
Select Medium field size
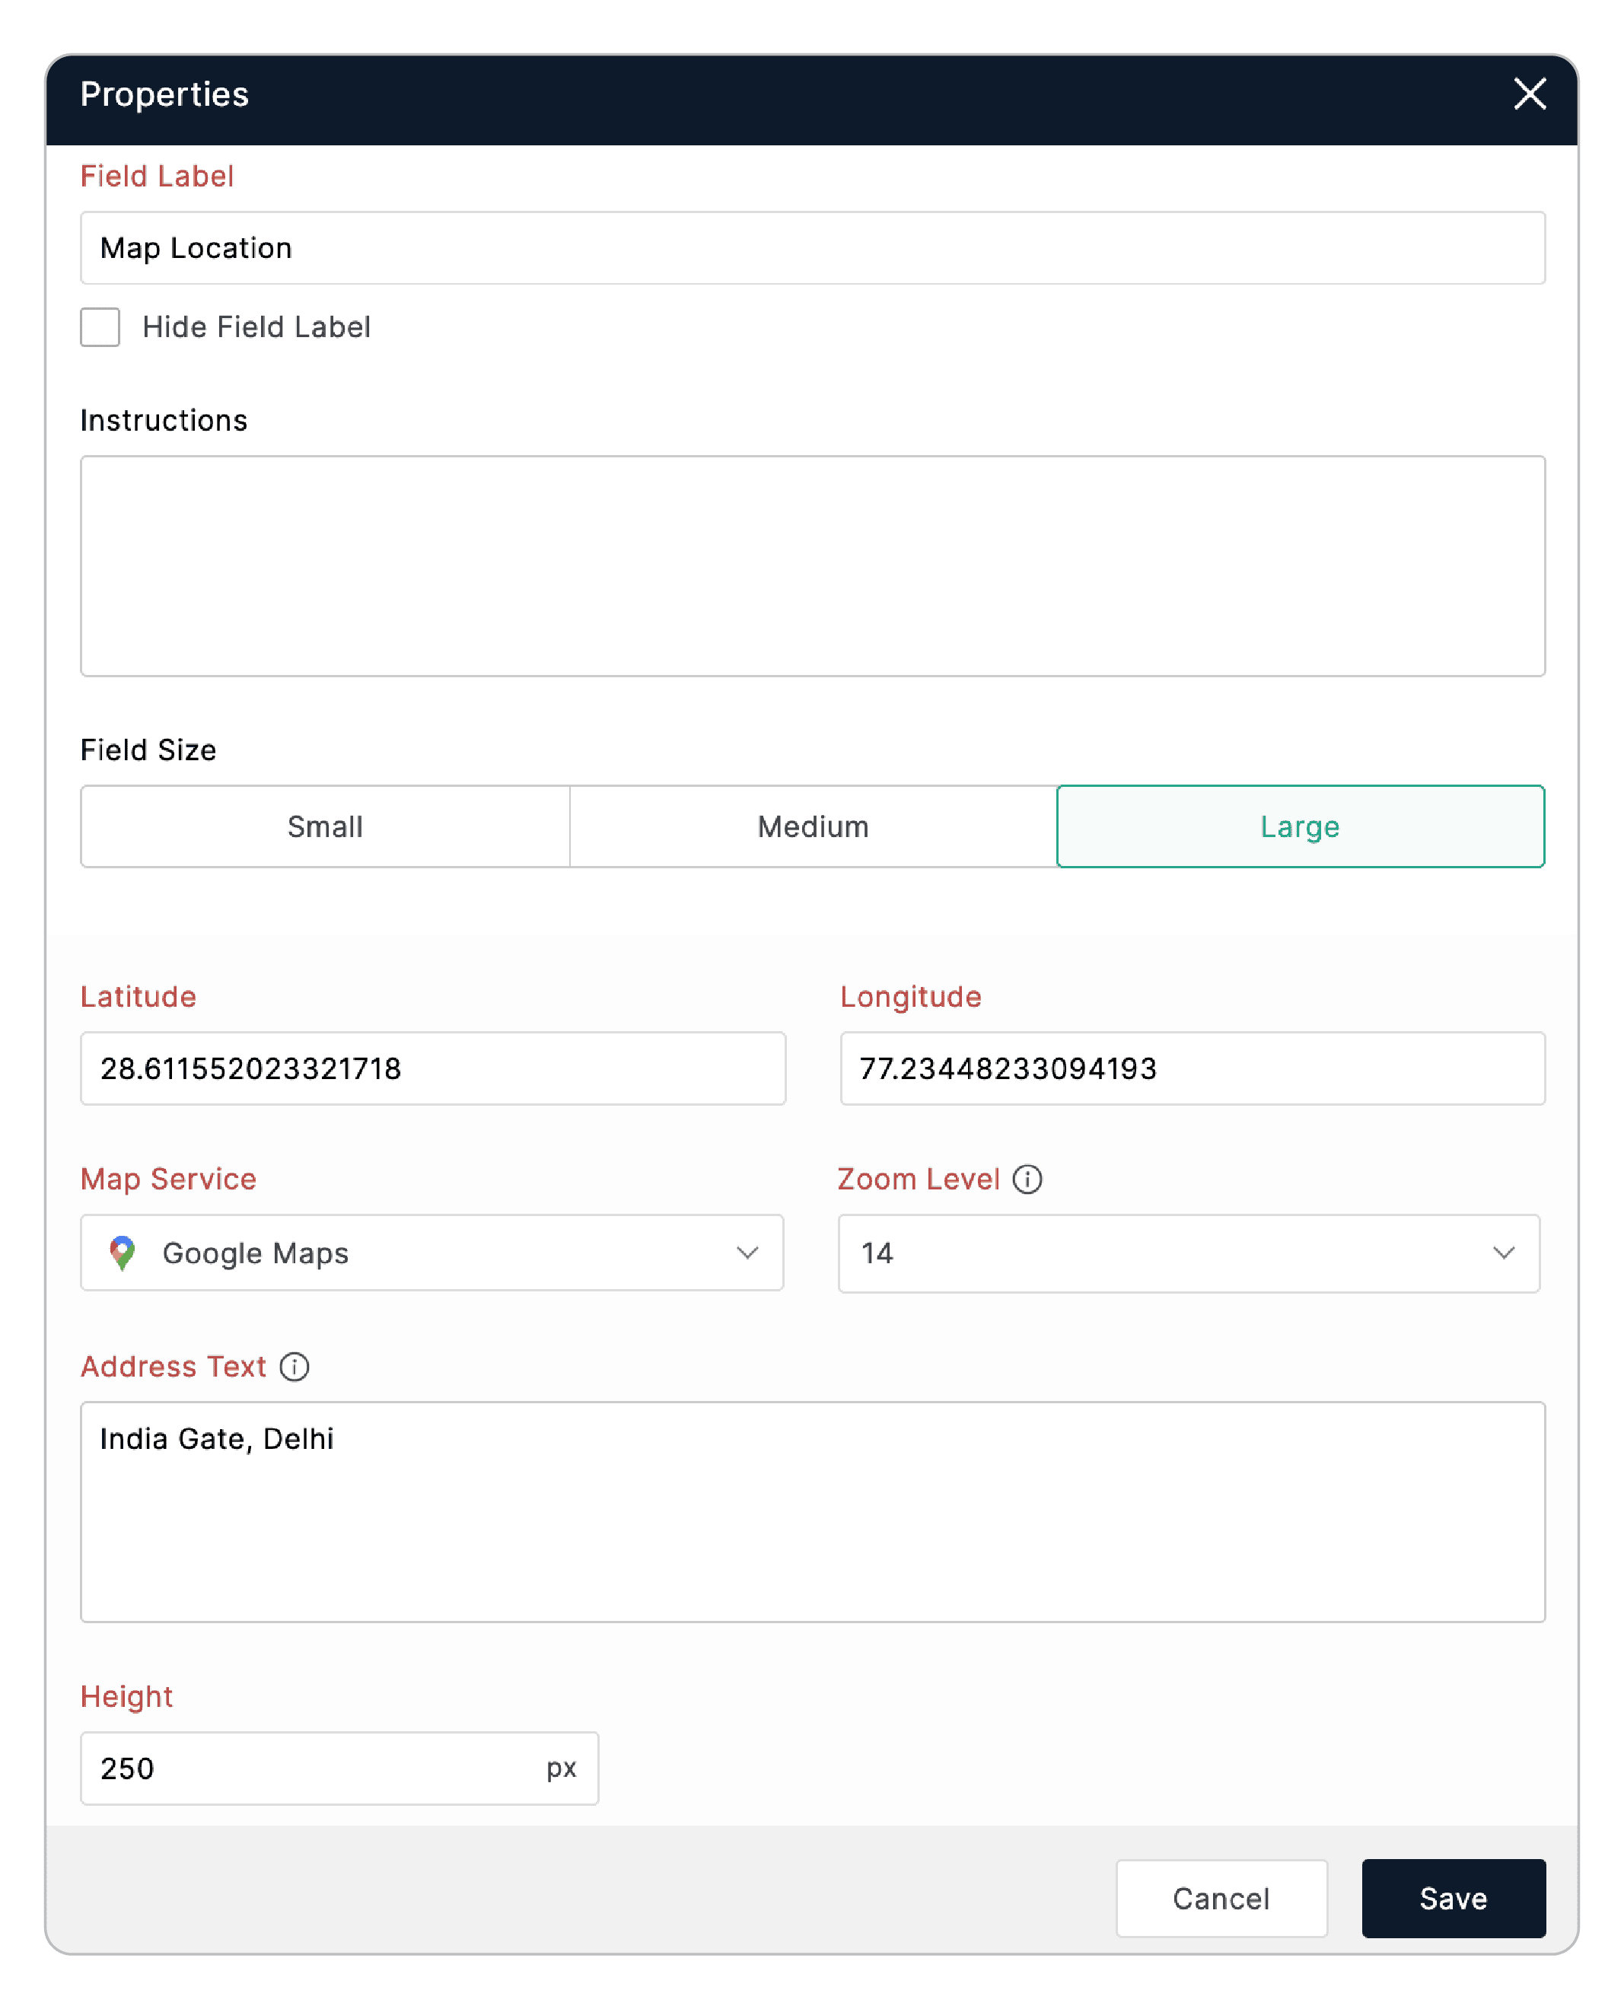pyautogui.click(x=813, y=826)
